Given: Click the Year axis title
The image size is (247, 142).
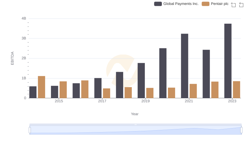Looking at the screenshot, I should [135, 114].
